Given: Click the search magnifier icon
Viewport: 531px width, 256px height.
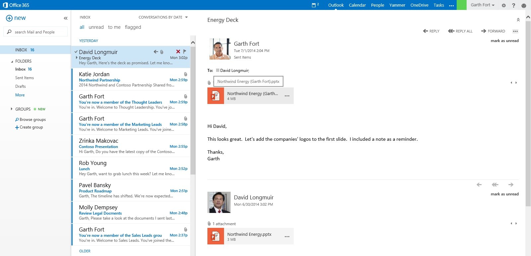Looking at the screenshot, I should (x=9, y=32).
